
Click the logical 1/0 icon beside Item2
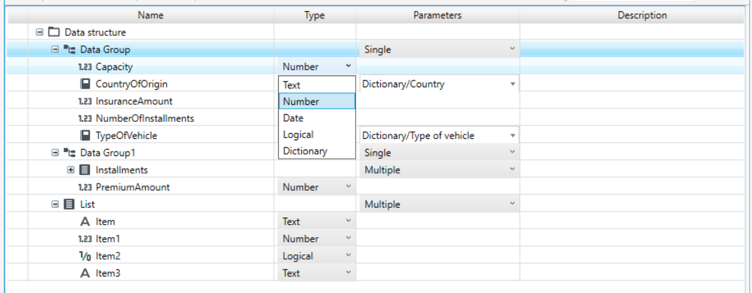click(x=85, y=256)
